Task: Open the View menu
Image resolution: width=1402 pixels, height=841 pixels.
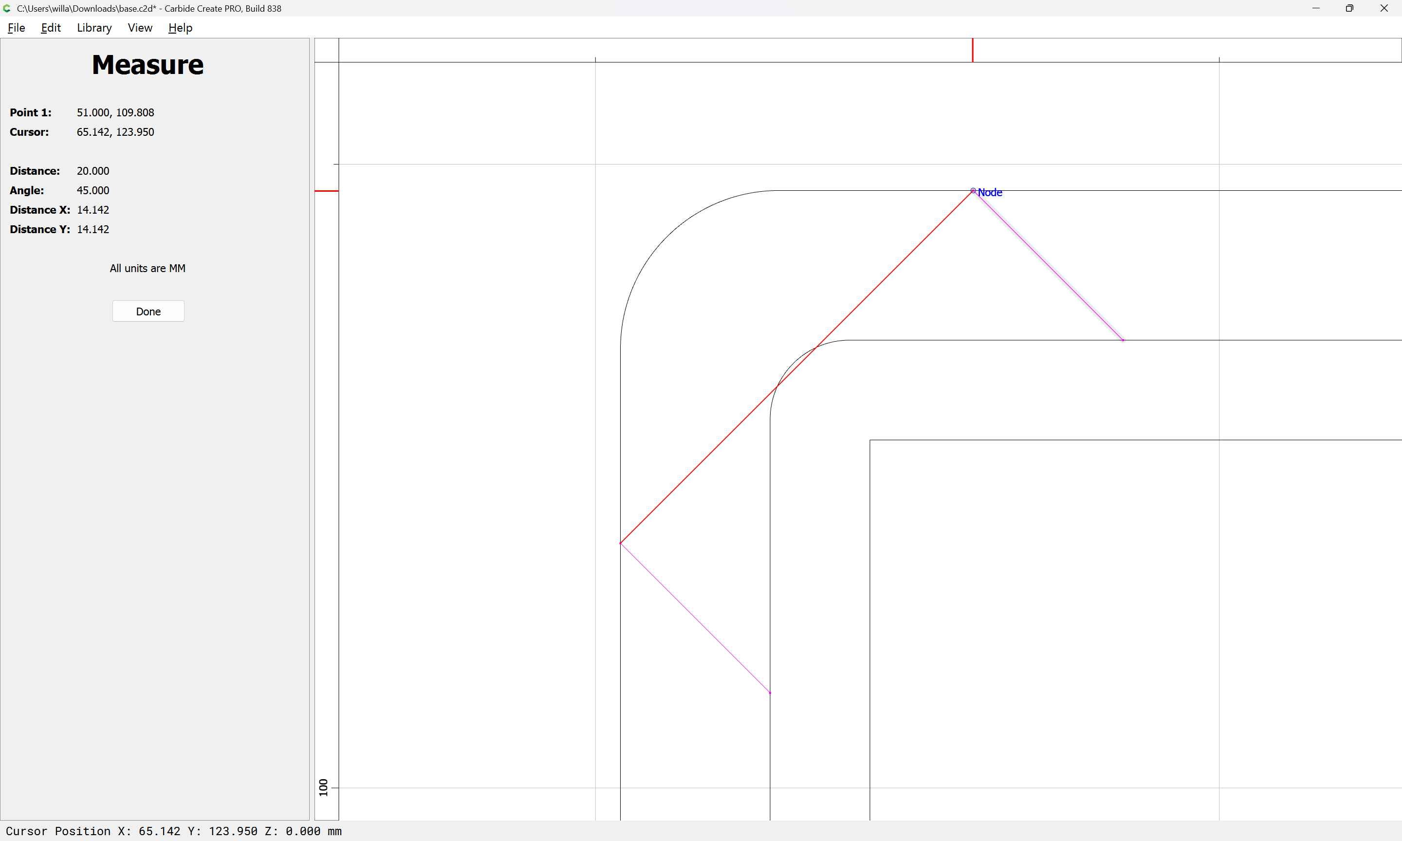Action: point(140,28)
